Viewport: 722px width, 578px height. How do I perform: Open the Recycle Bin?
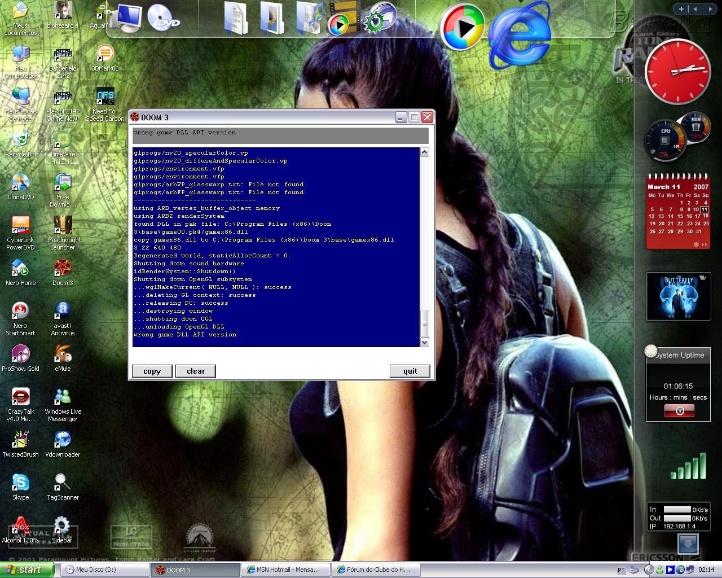click(x=20, y=144)
